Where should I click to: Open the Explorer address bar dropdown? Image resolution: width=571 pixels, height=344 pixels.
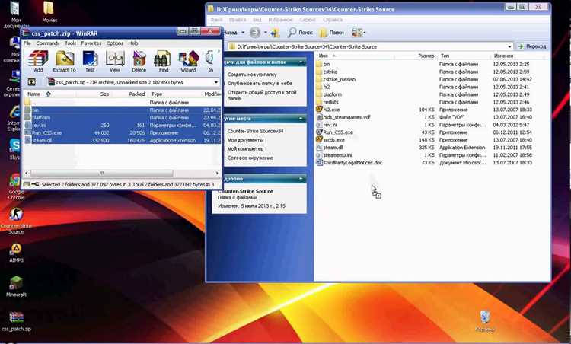coord(509,46)
